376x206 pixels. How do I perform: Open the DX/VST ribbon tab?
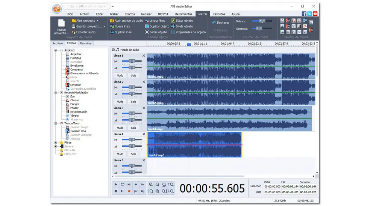[x=163, y=14]
